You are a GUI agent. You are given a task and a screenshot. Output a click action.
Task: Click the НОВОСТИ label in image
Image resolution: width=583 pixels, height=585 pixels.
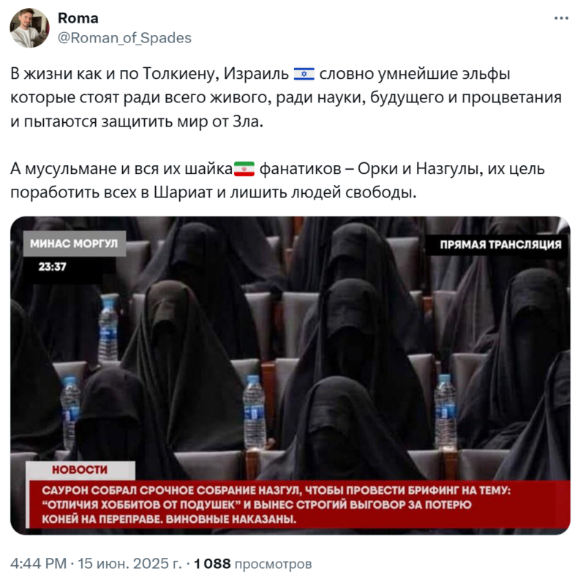(x=80, y=469)
